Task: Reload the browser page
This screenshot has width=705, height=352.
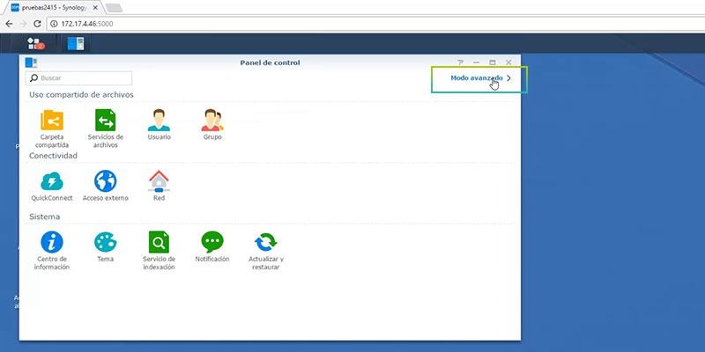Action: pos(38,24)
